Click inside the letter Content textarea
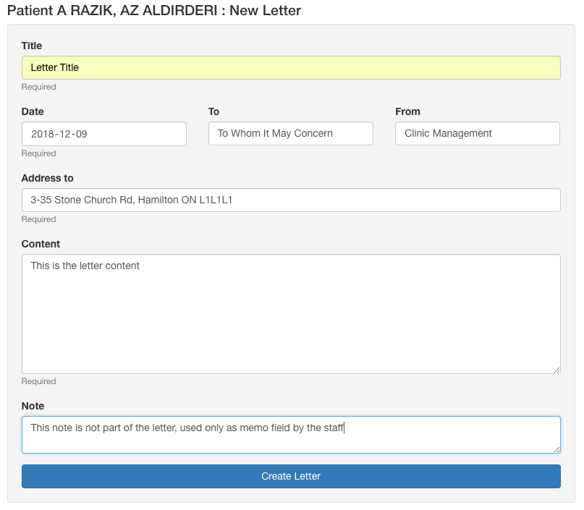Image resolution: width=584 pixels, height=510 pixels. [291, 314]
